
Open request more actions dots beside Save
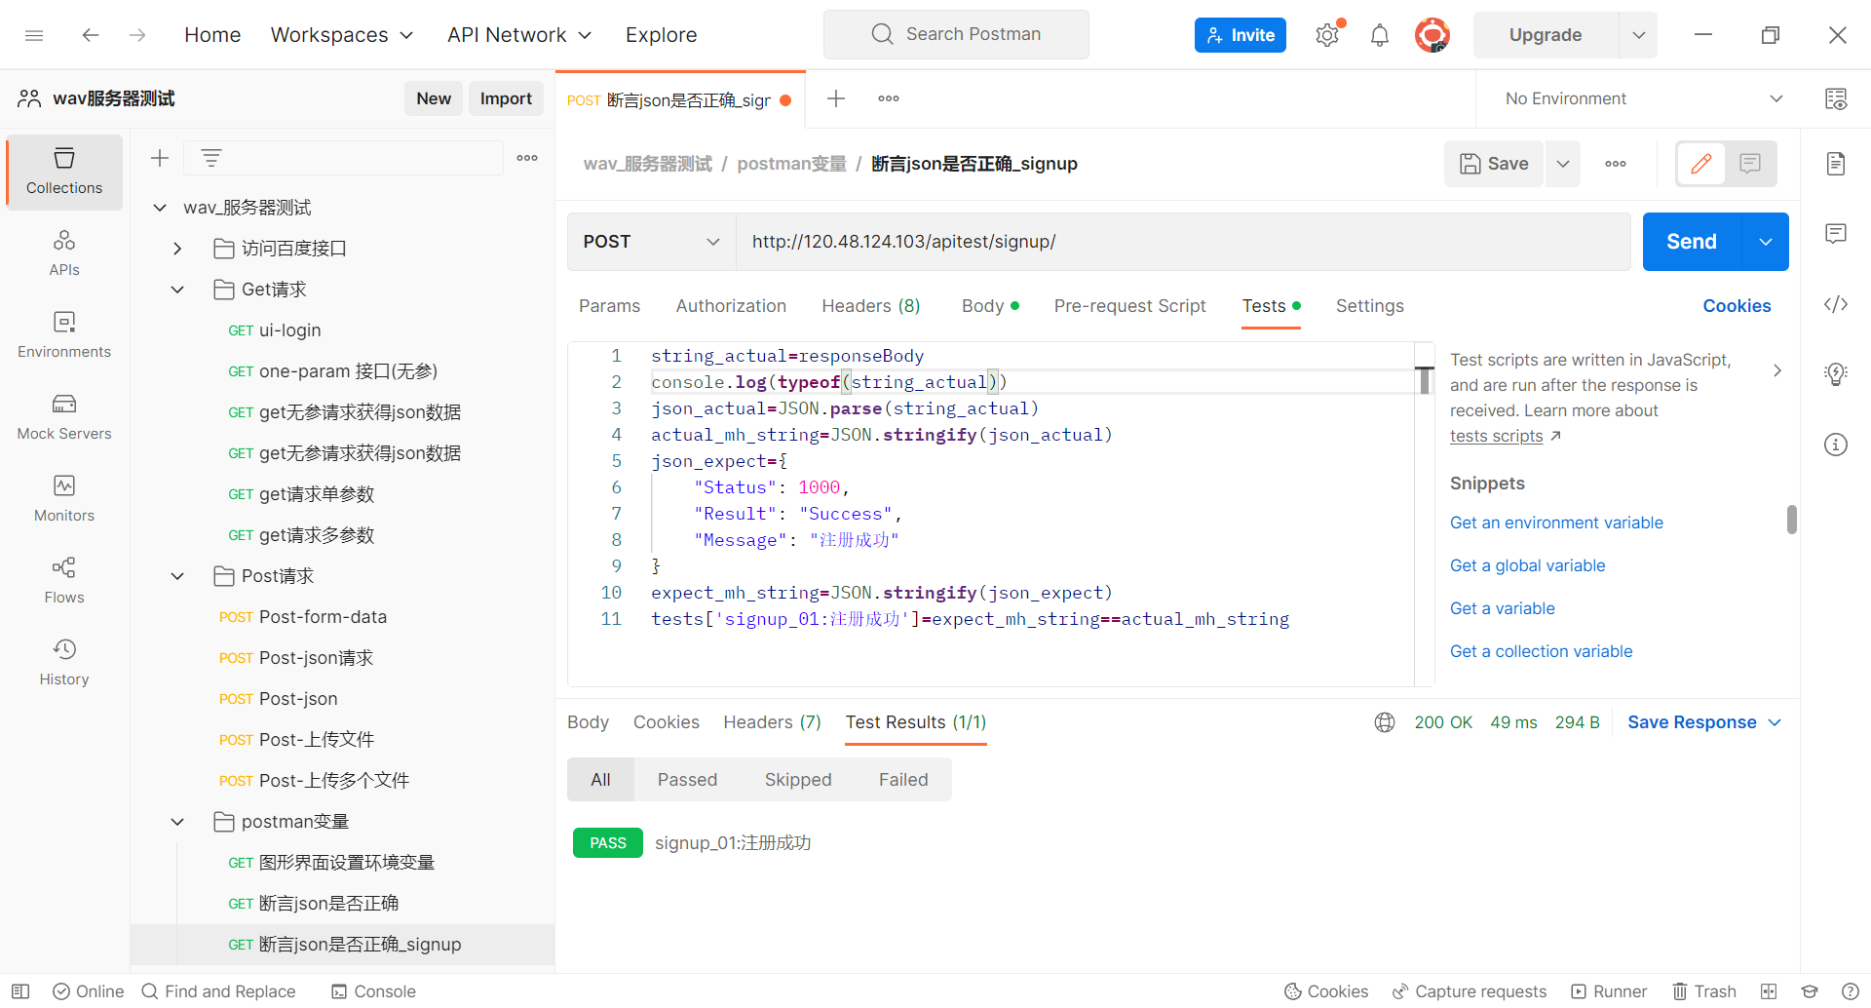click(x=1616, y=164)
